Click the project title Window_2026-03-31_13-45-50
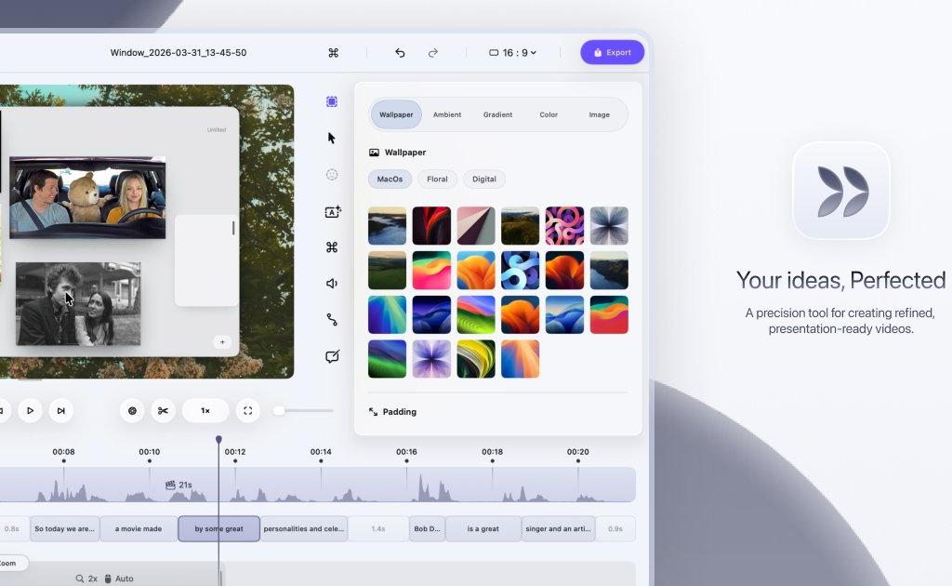 tap(178, 53)
